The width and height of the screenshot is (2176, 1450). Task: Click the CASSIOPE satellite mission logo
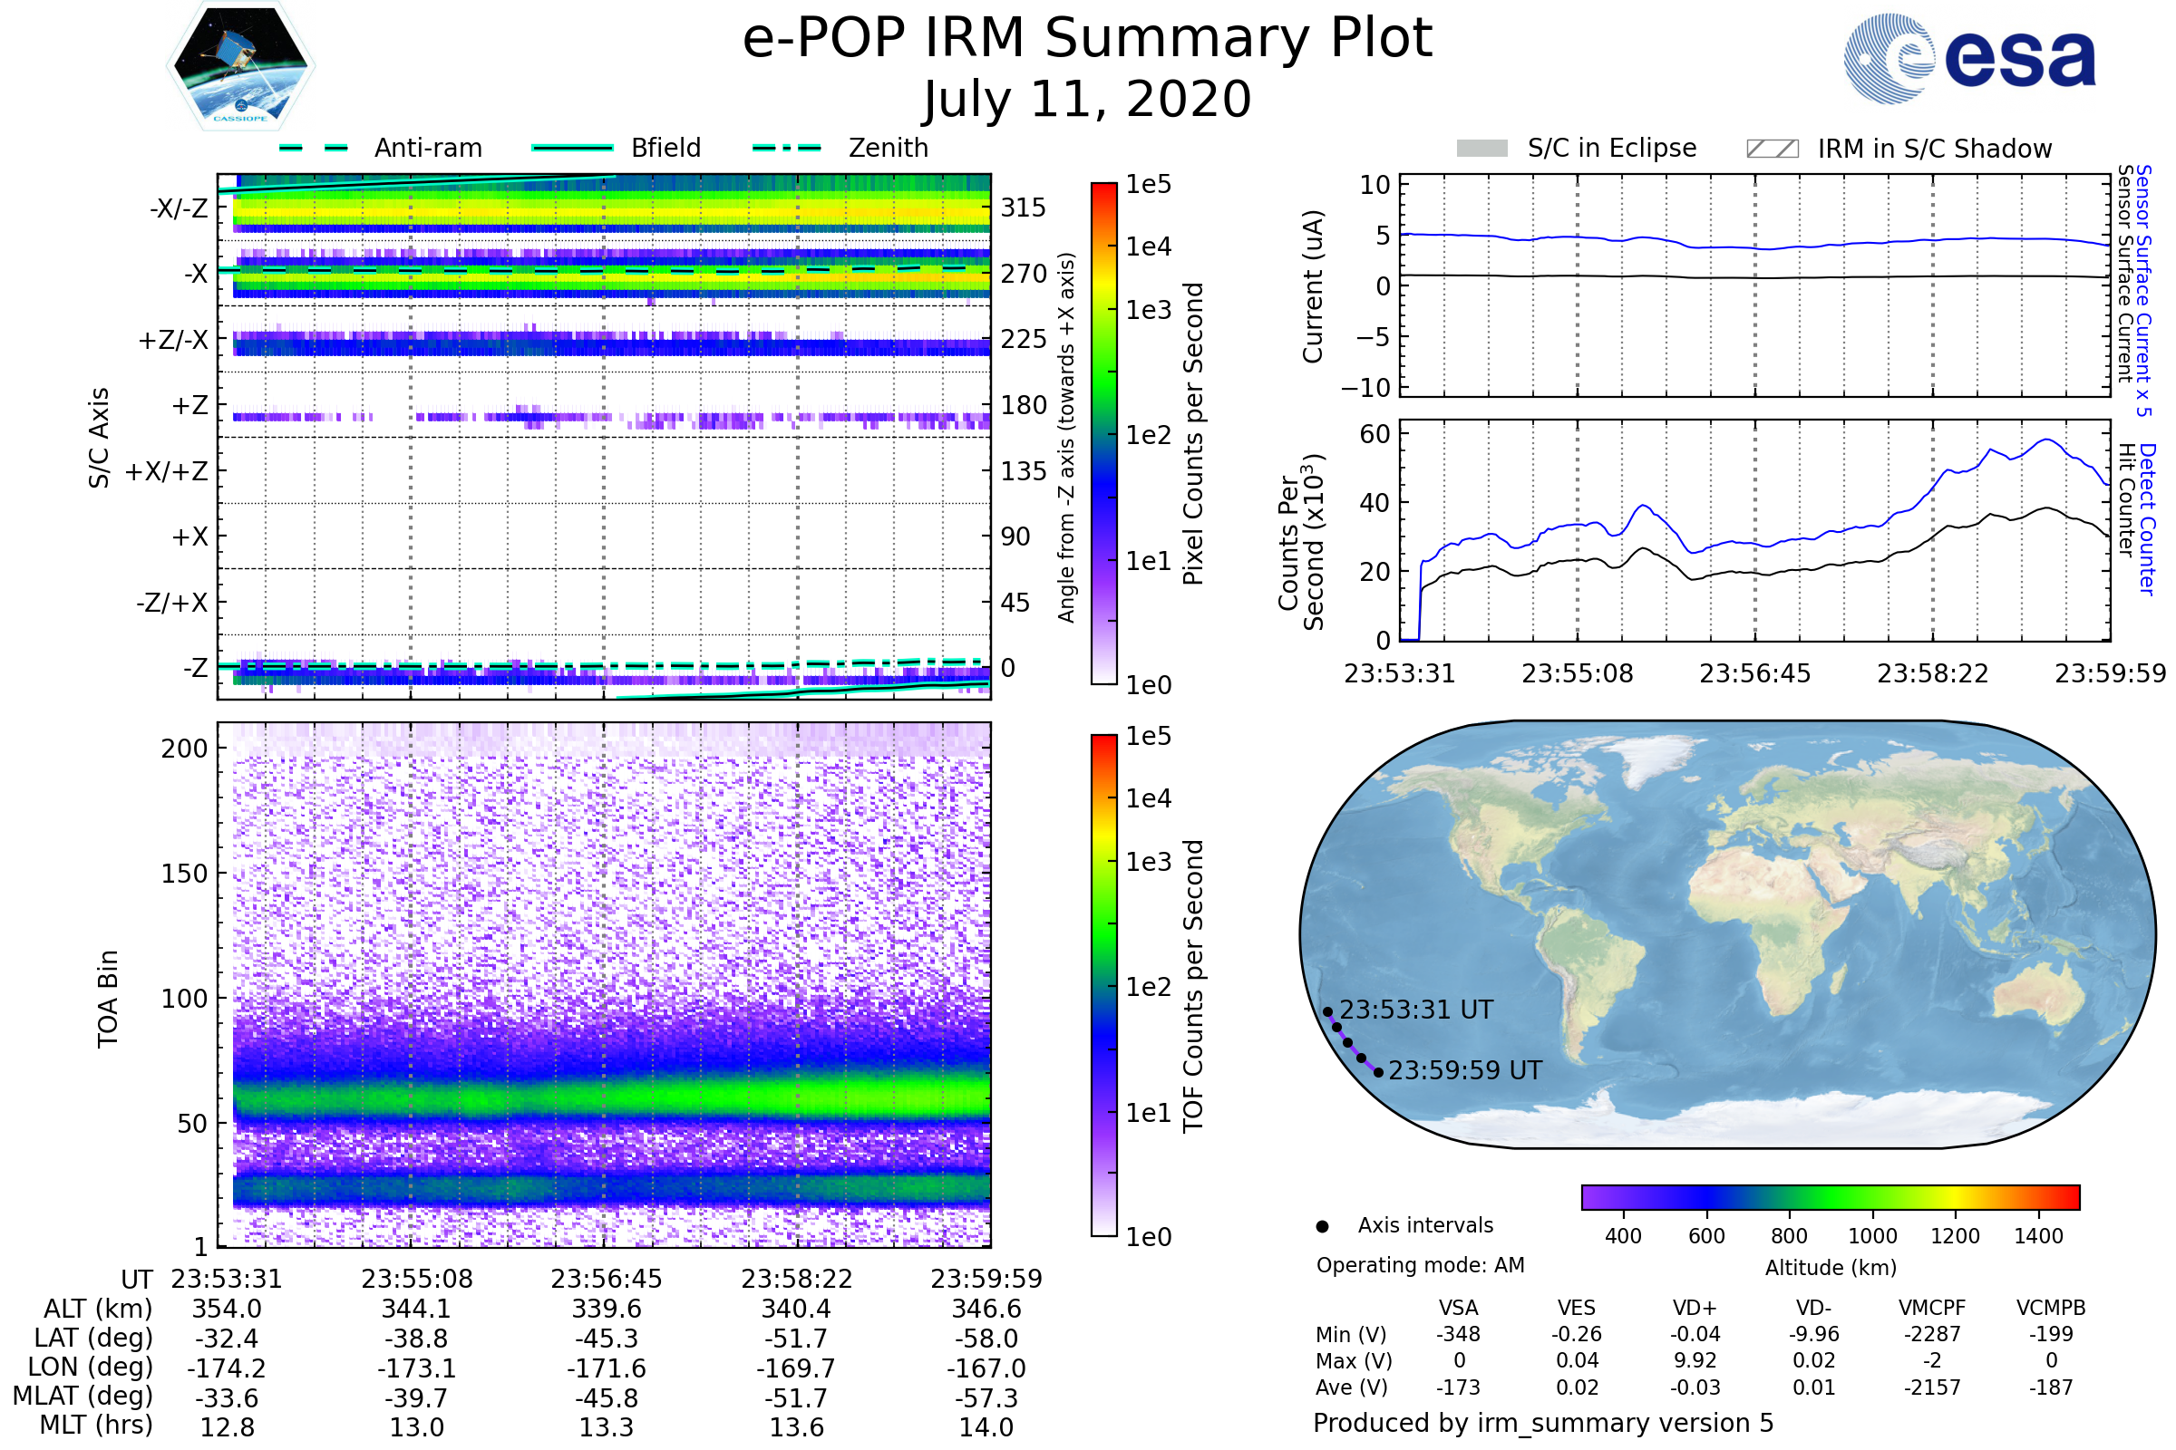click(240, 66)
